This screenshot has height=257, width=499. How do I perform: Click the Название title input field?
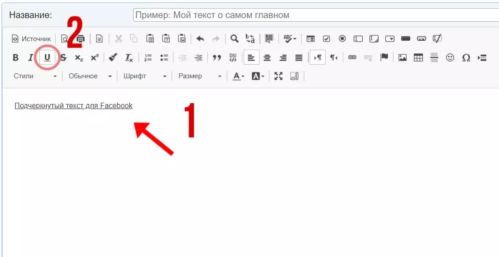316,15
